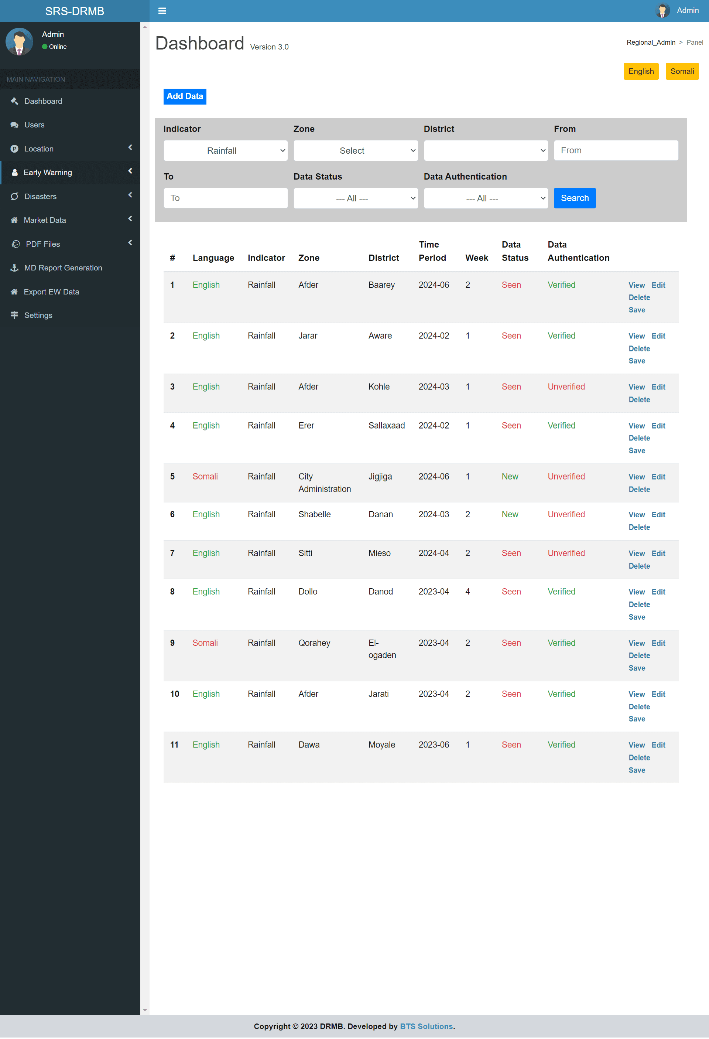Click the MD Report Generation anchor icon
Viewport: 709px width, 1039px height.
14,268
